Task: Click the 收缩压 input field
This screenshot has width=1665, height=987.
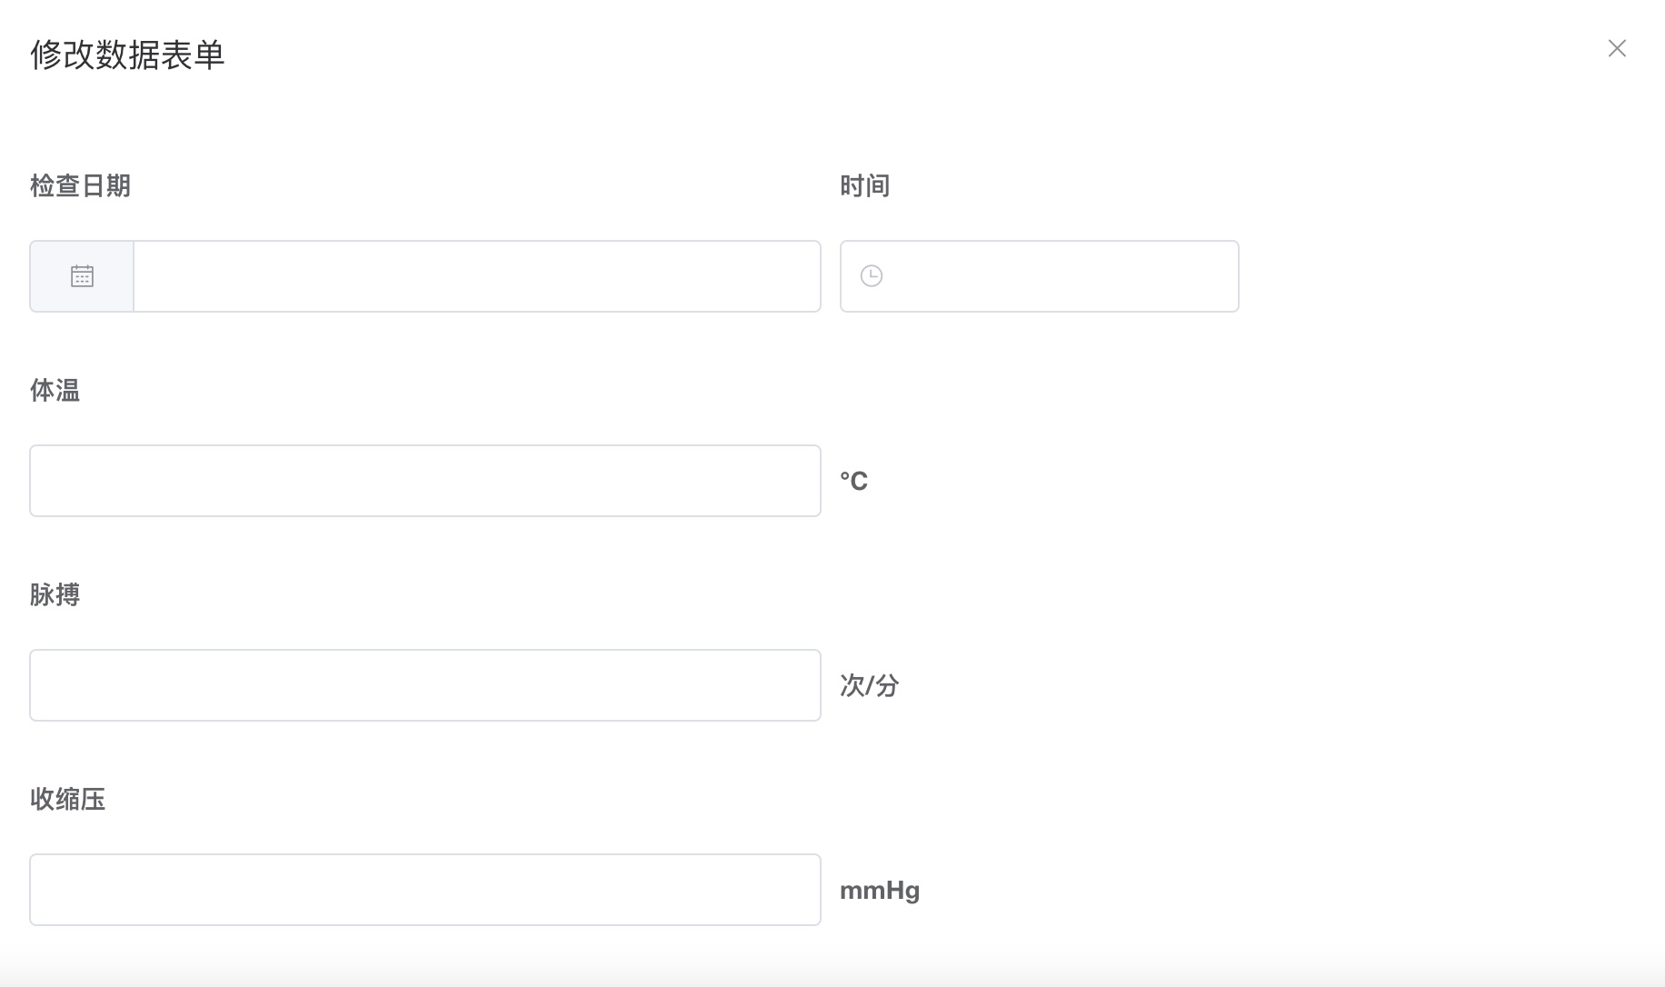Action: point(424,889)
